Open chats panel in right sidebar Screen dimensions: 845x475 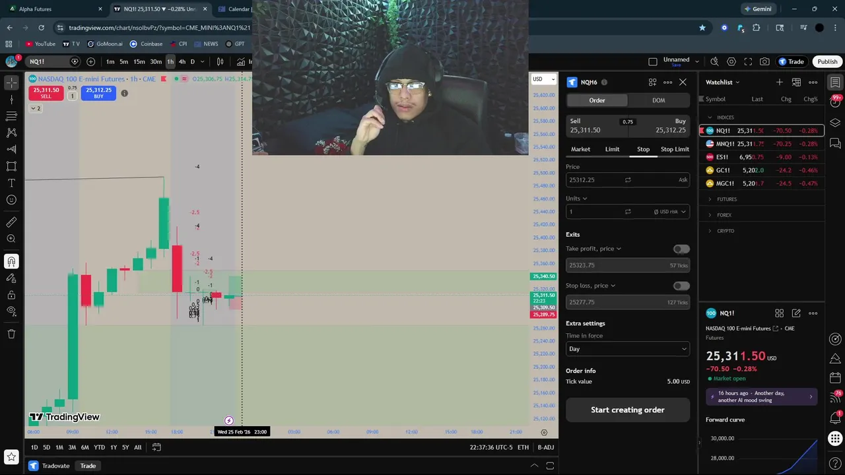click(x=835, y=143)
